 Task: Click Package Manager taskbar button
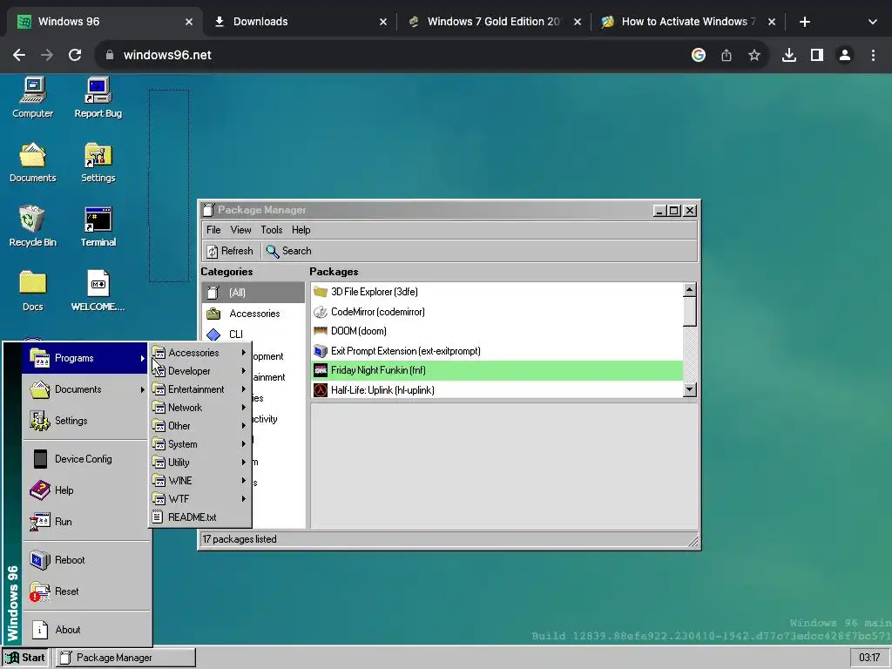pyautogui.click(x=125, y=658)
